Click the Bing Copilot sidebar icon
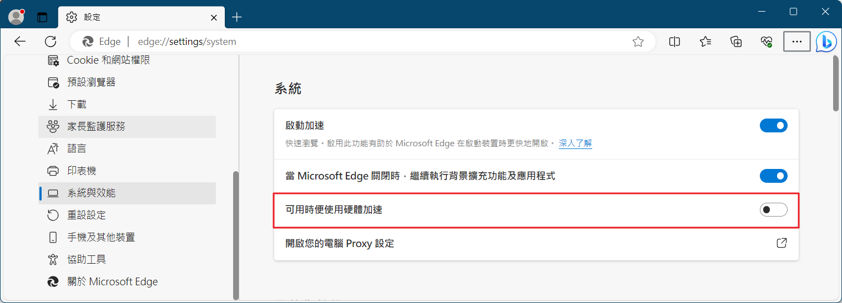Screen dimensions: 842x303 [826, 42]
